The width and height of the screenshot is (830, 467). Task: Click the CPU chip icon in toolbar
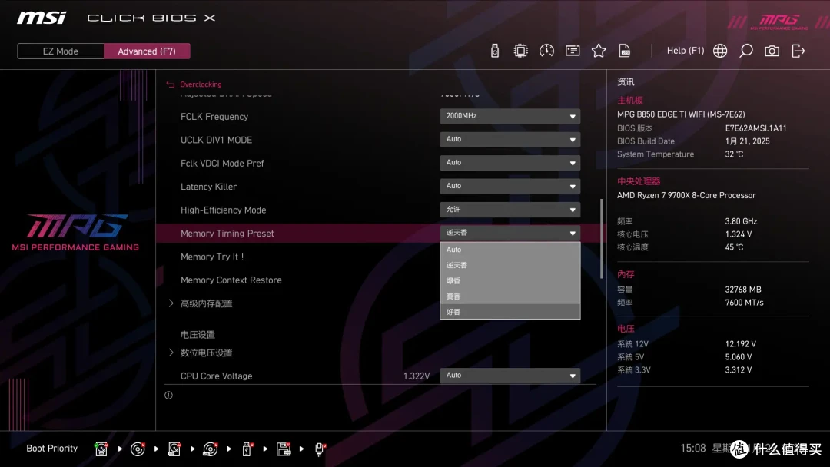(520, 51)
